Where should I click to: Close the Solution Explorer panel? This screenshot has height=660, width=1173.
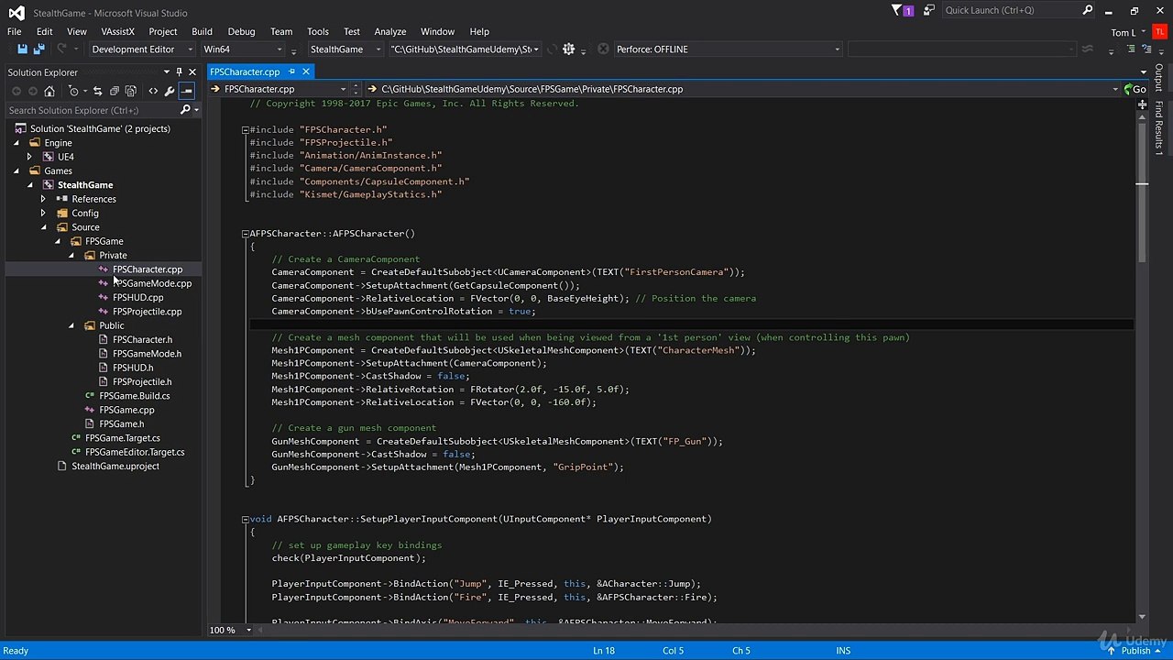192,71
